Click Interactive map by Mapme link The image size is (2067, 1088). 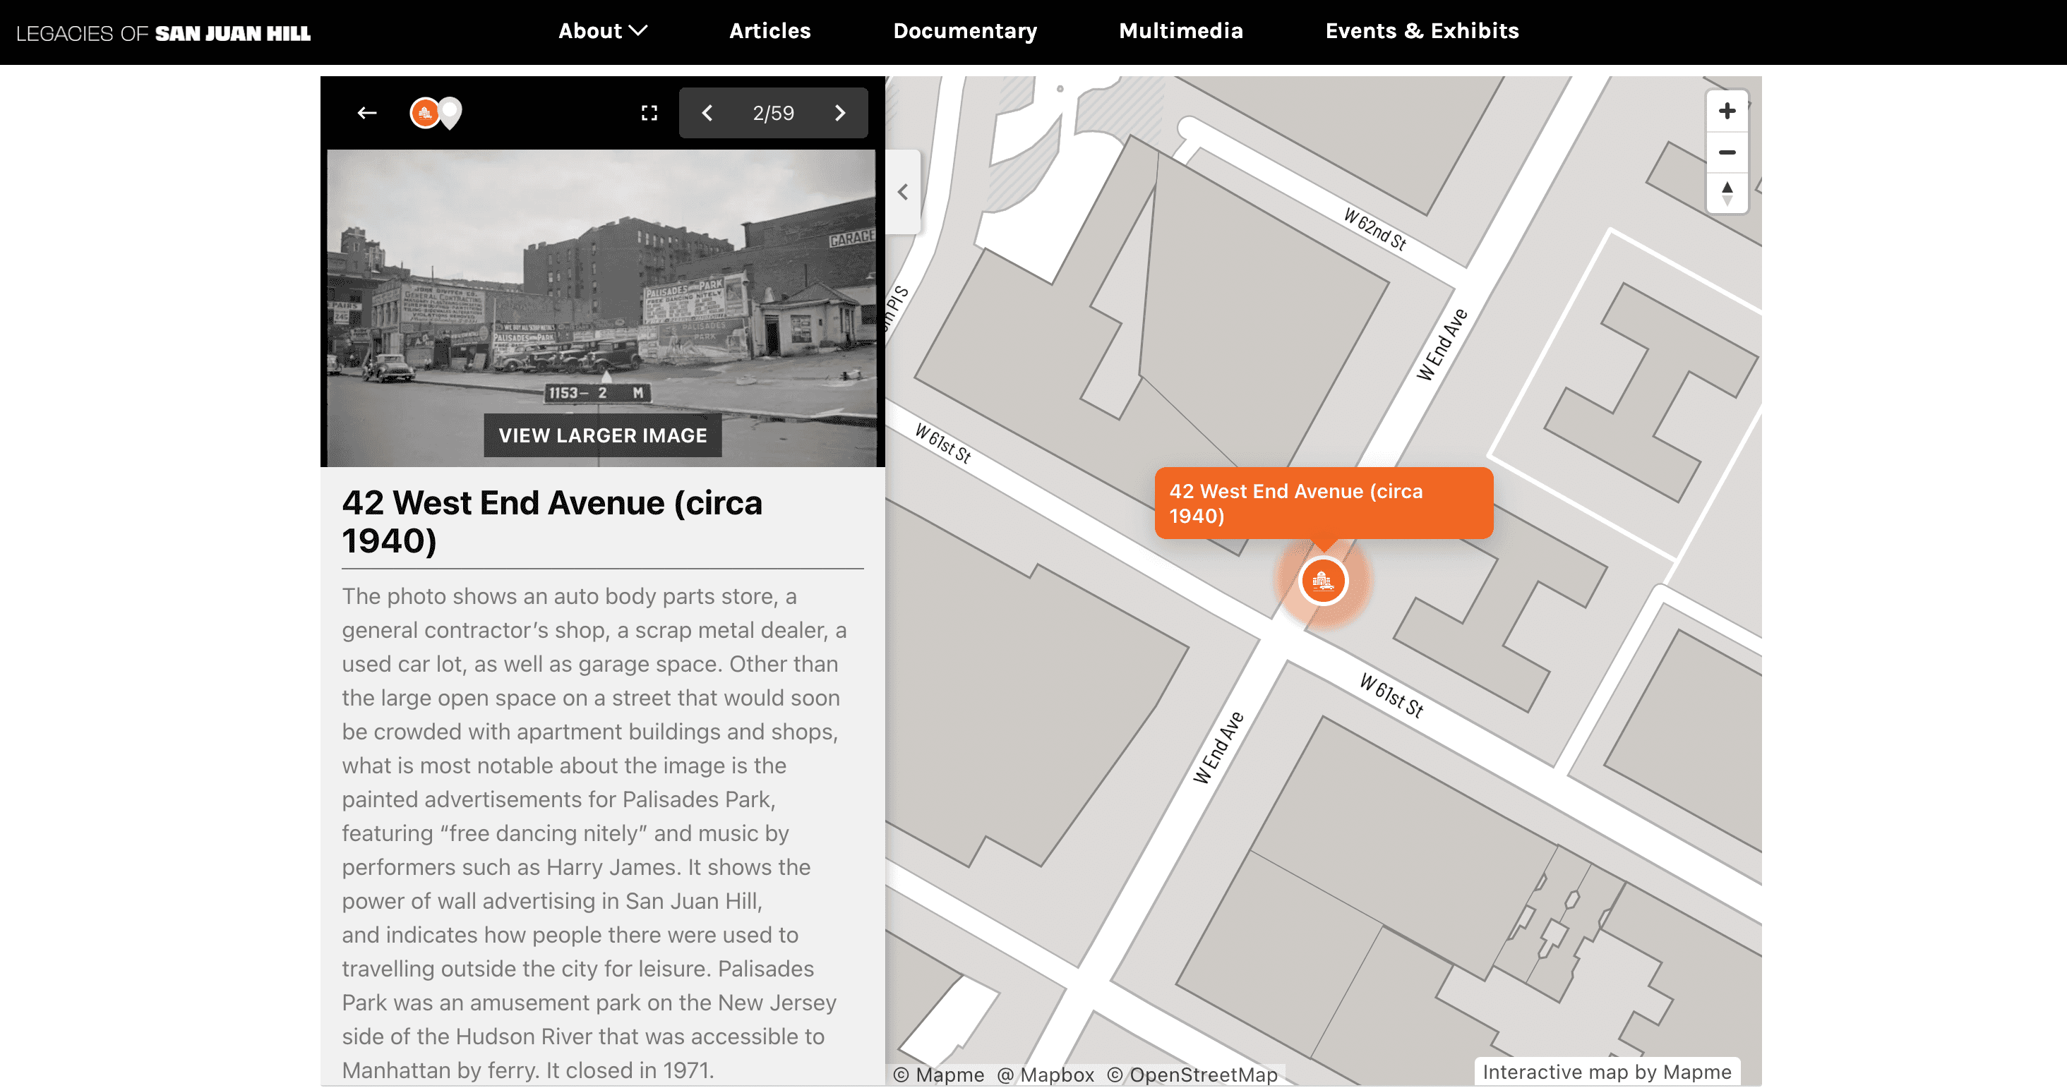coord(1607,1072)
